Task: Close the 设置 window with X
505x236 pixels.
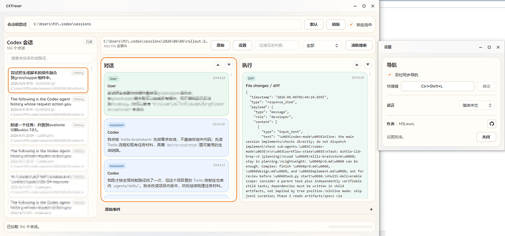Action: 498,47
